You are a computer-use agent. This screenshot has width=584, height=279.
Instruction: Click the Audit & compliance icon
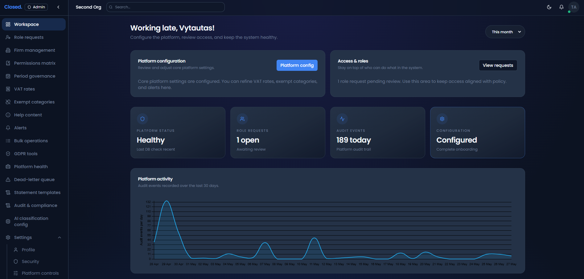click(x=8, y=205)
